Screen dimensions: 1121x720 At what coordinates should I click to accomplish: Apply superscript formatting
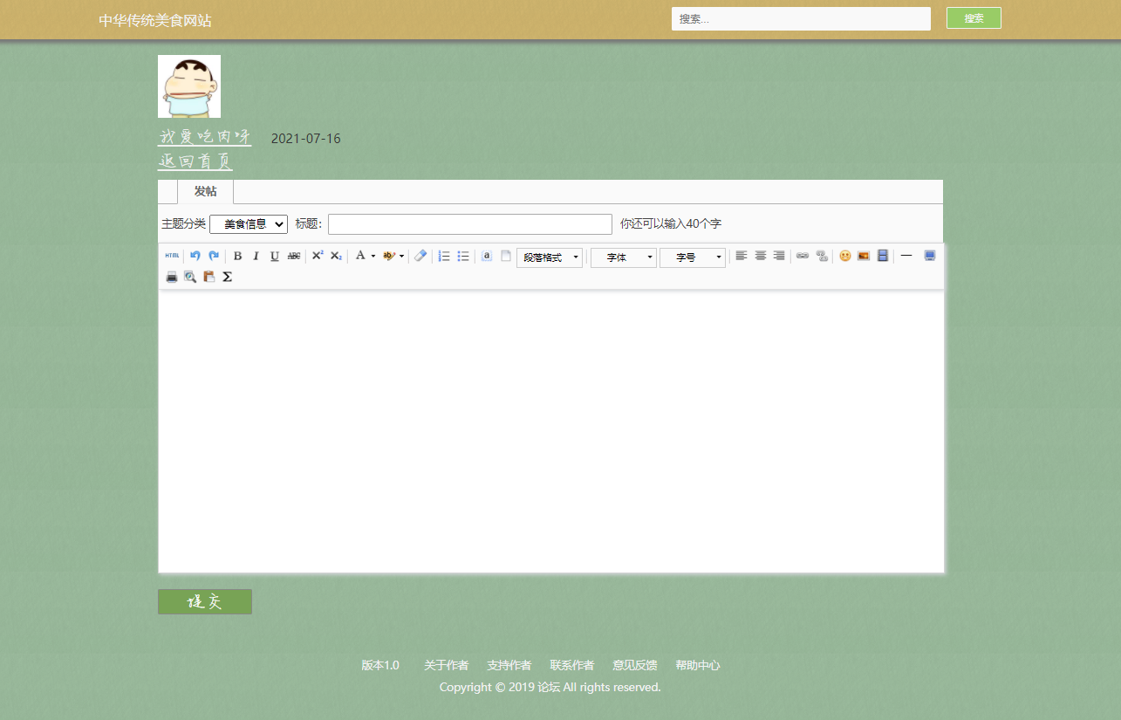click(318, 256)
